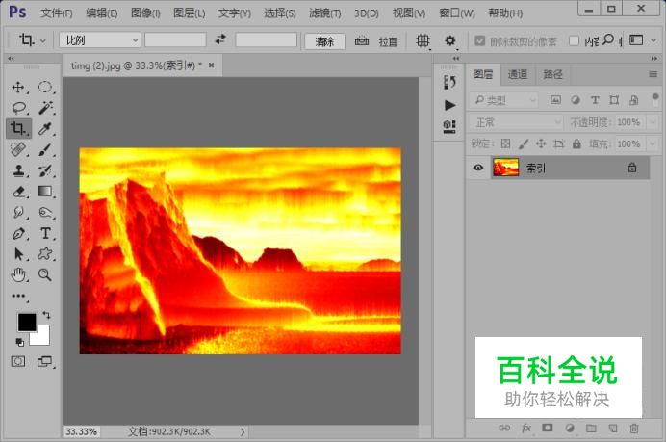Select the Custom Shape tool
Screen dimensions: 666x442
(45, 254)
